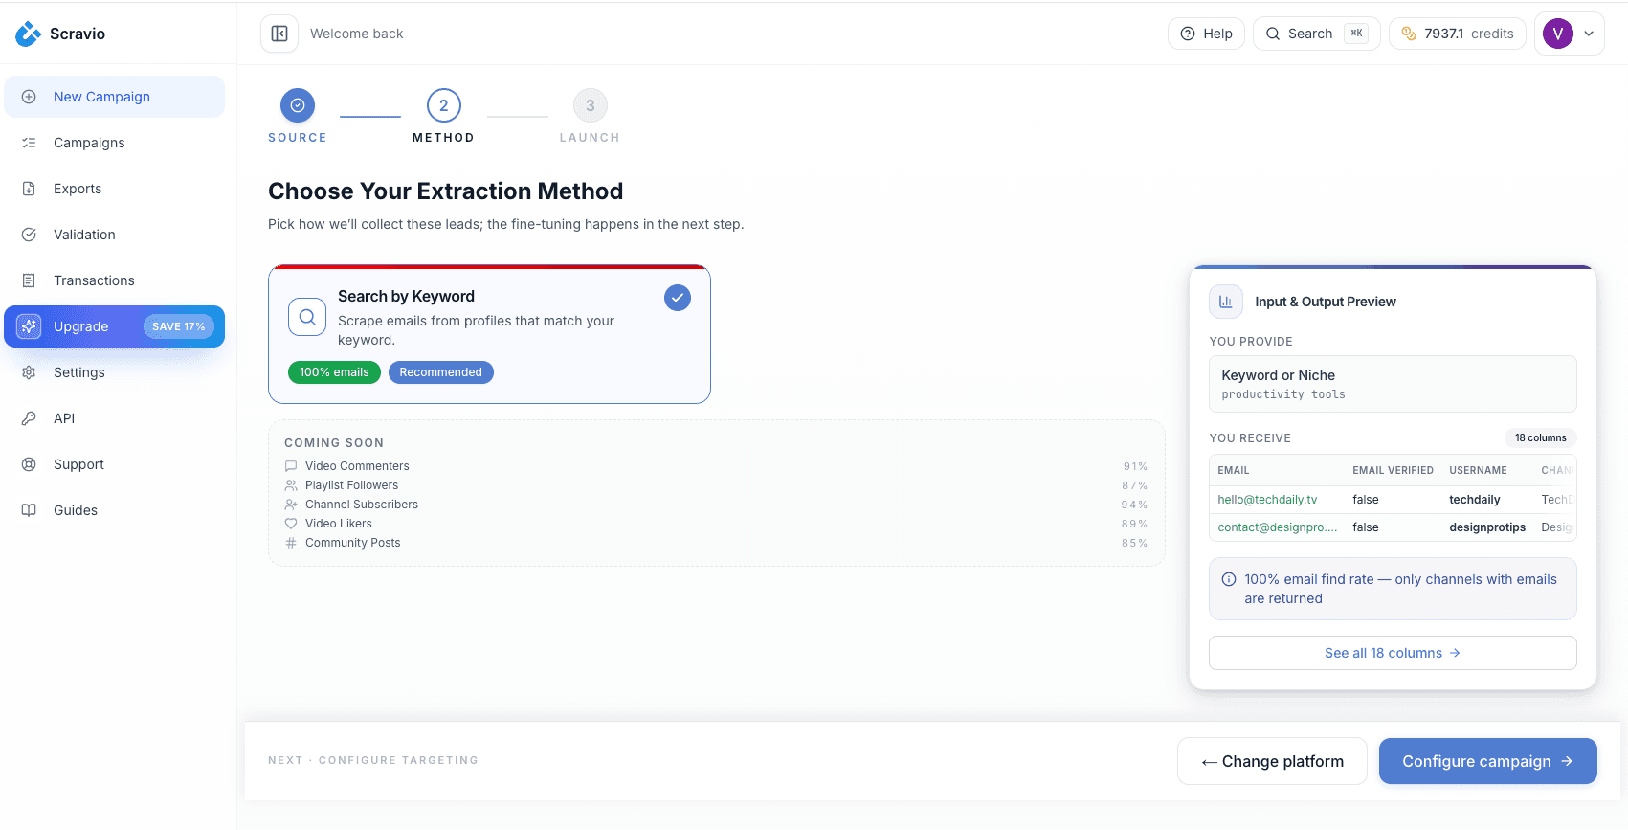The width and height of the screenshot is (1628, 830).
Task: Click Configure campaign button
Action: click(1487, 761)
